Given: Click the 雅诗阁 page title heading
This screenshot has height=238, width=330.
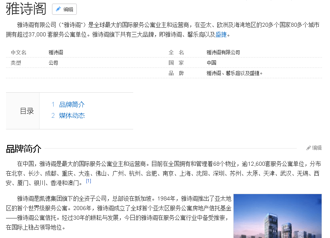Looking at the screenshot, I should coord(26,9).
